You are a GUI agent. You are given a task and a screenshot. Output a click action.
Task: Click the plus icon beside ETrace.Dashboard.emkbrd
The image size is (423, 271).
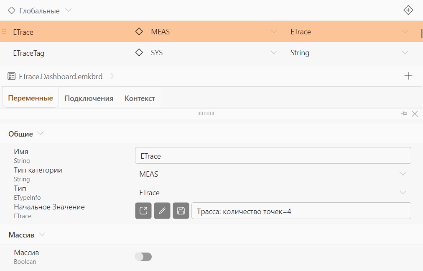(408, 76)
